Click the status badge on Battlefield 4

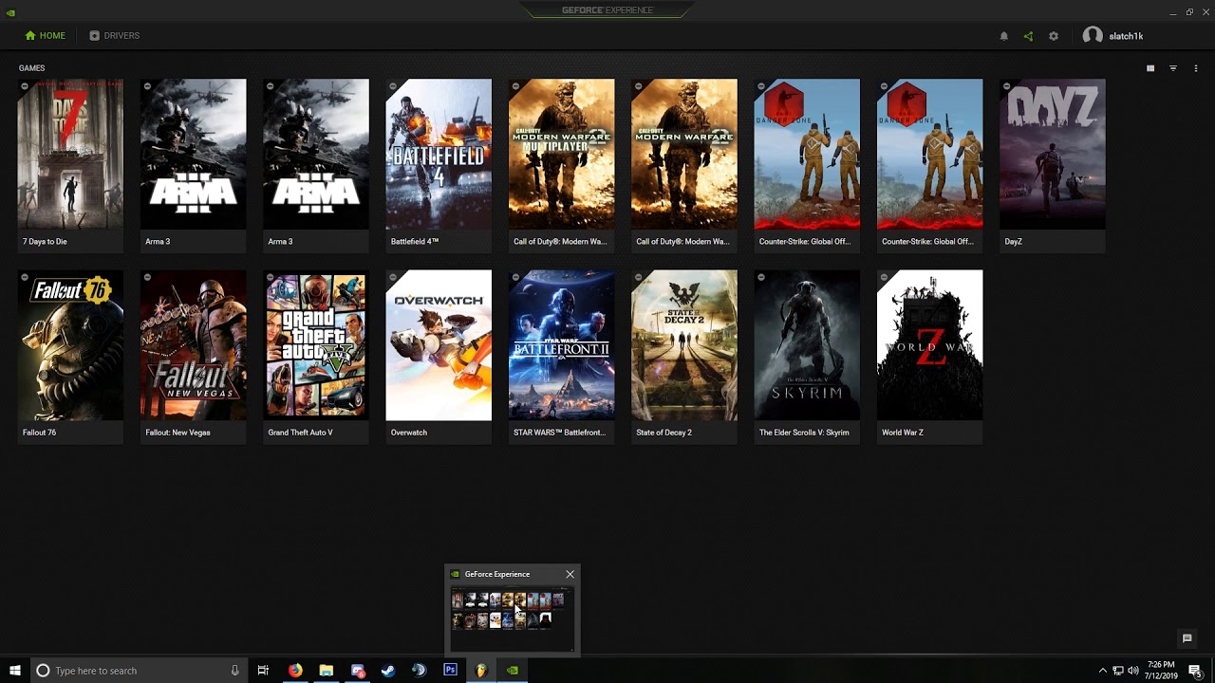[392, 86]
